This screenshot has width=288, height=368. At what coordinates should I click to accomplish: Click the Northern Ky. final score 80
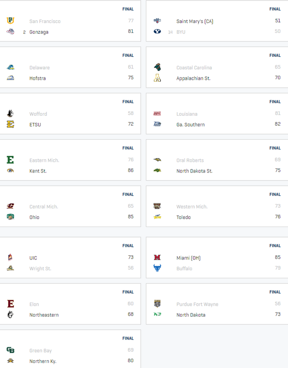point(130,360)
